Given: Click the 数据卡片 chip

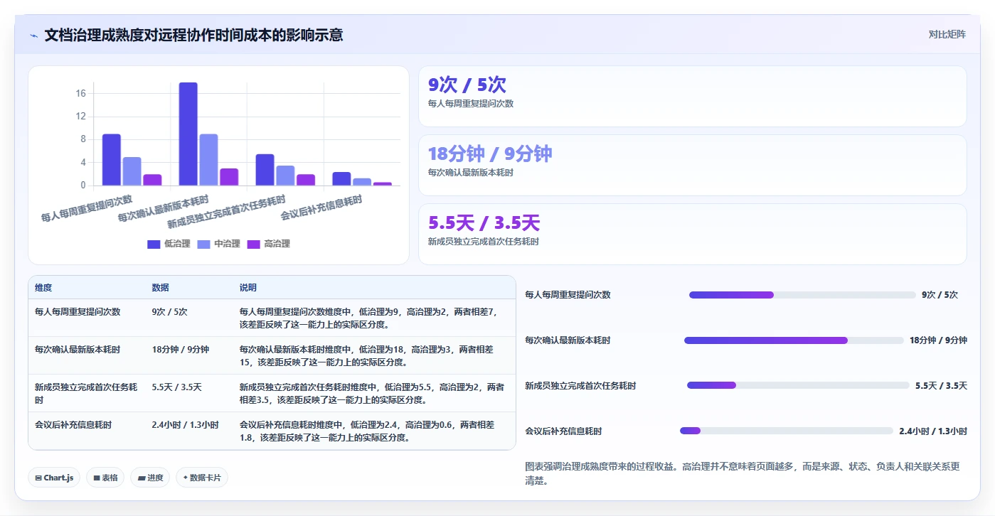Looking at the screenshot, I should tap(202, 478).
